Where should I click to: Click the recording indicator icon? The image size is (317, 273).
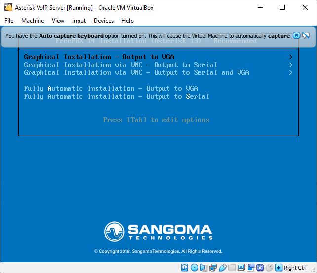251,268
